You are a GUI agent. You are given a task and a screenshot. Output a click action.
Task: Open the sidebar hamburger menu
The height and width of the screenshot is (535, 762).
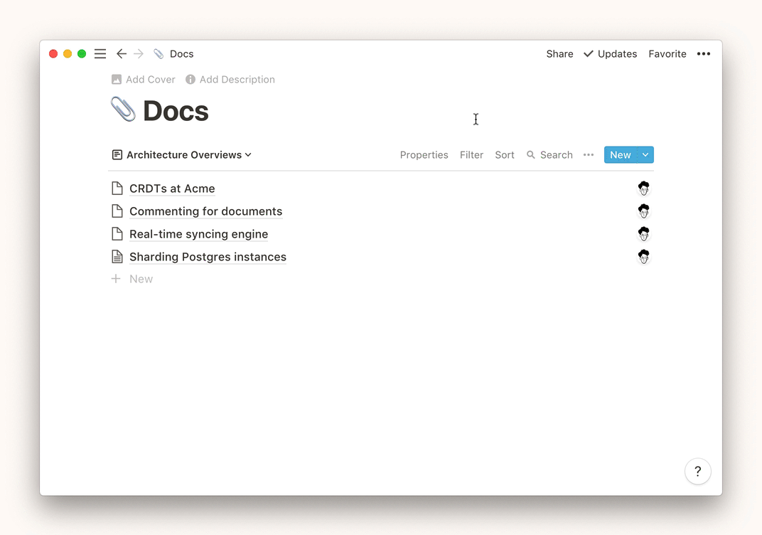[x=100, y=54]
